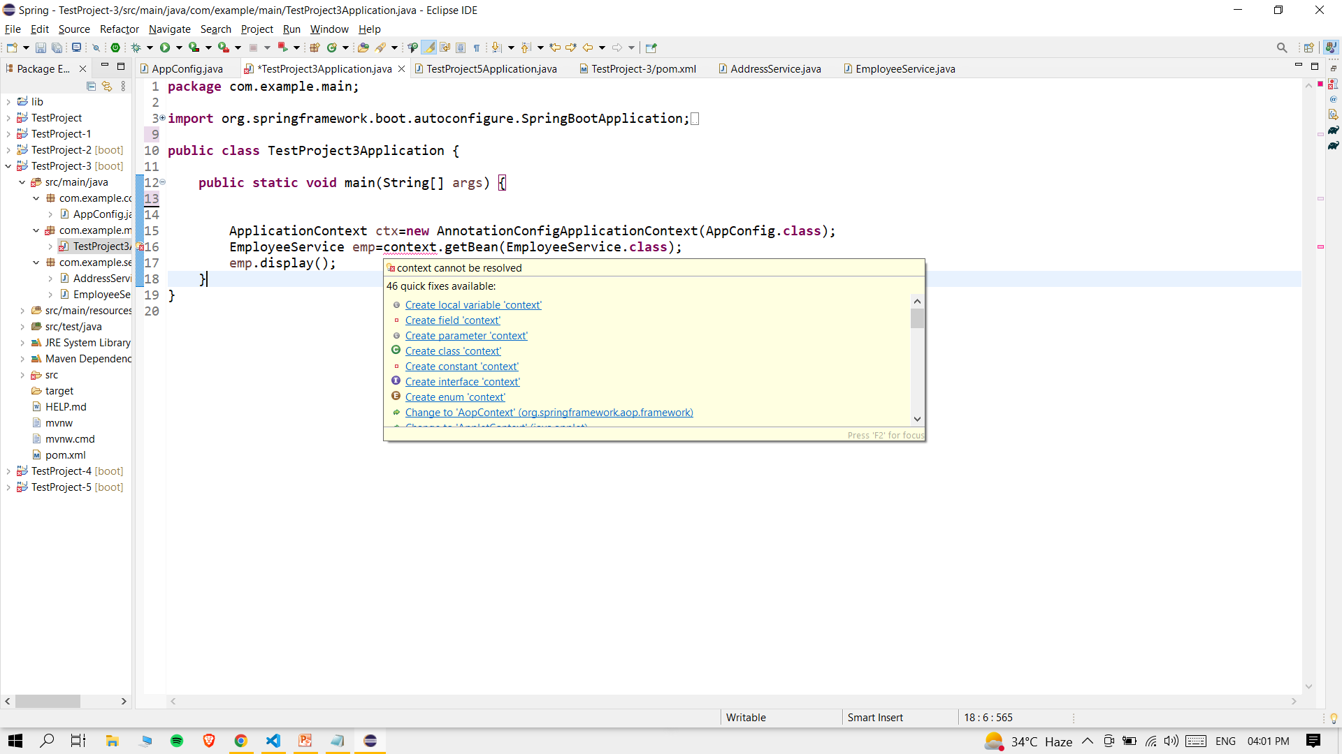Click the New Java Package icon

coord(315,47)
